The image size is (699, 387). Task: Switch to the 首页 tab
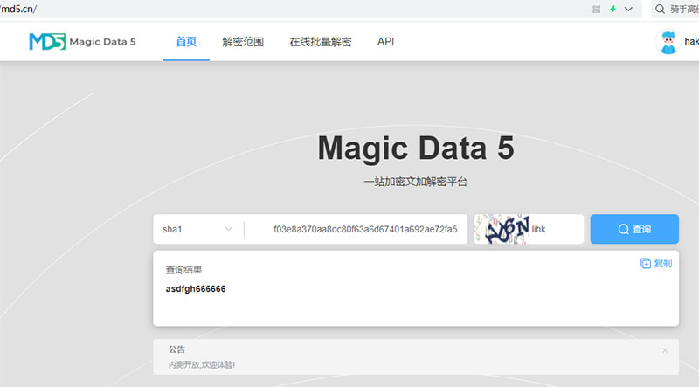pyautogui.click(x=186, y=42)
